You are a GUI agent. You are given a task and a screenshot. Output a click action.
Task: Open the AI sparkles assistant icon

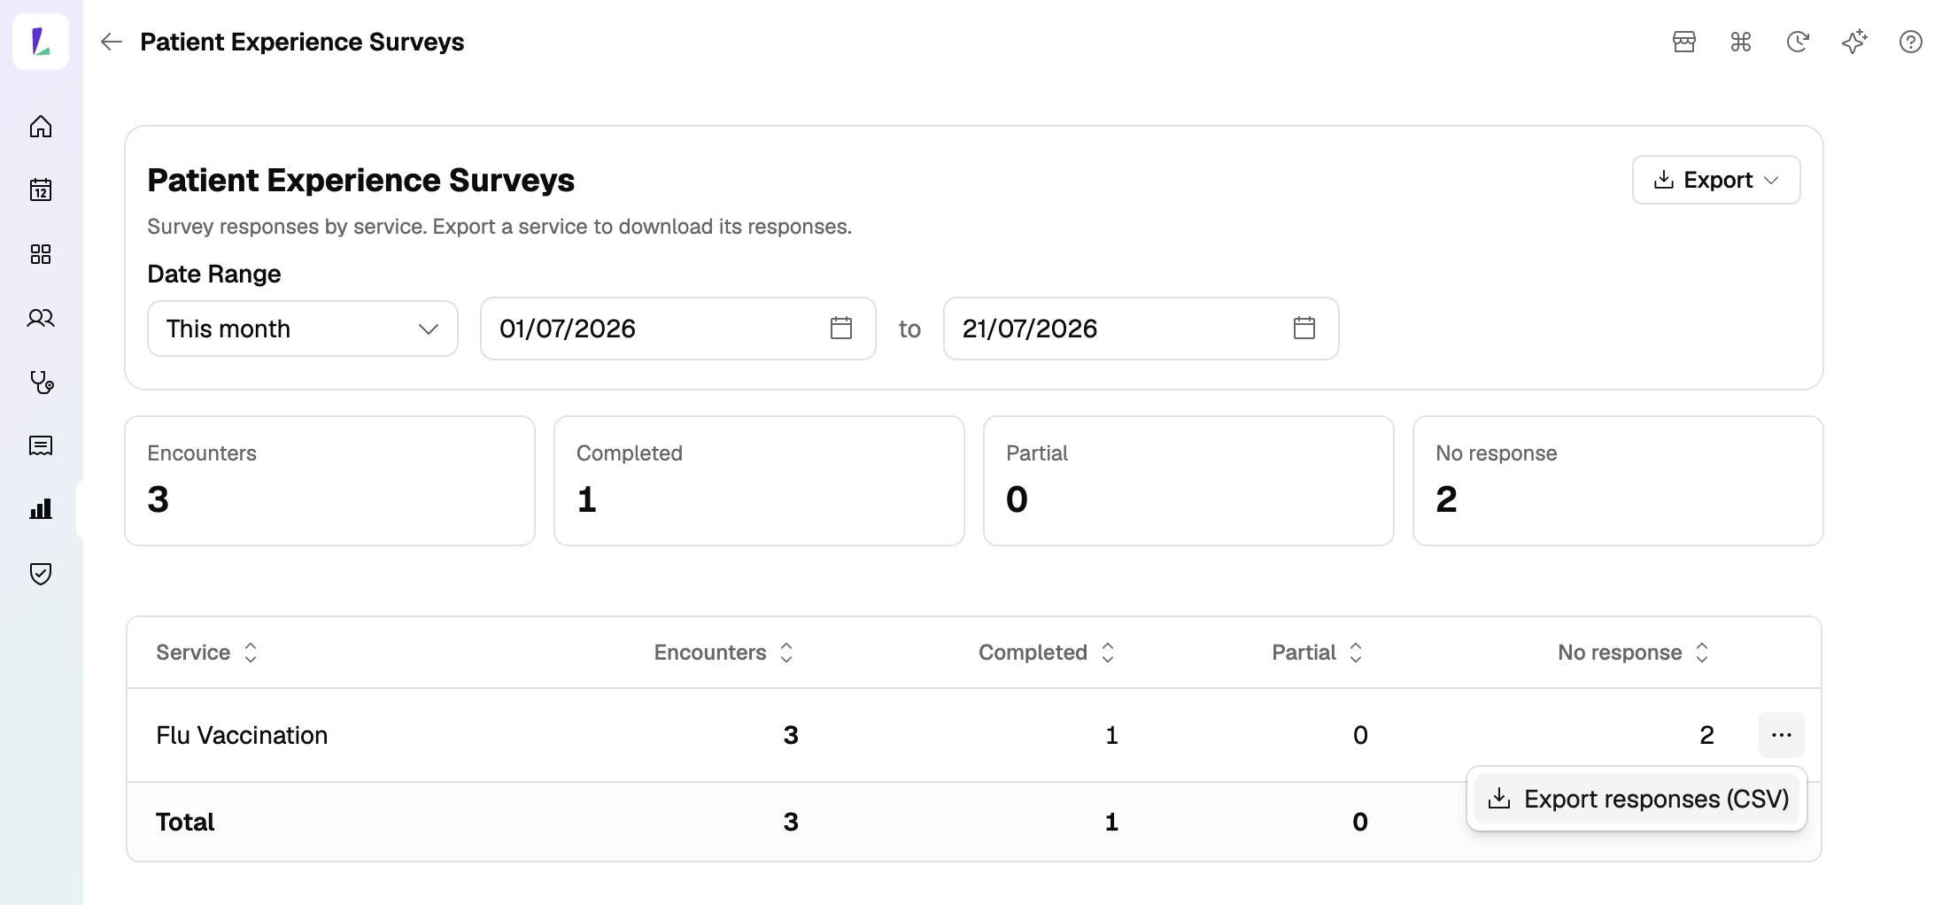(1854, 42)
